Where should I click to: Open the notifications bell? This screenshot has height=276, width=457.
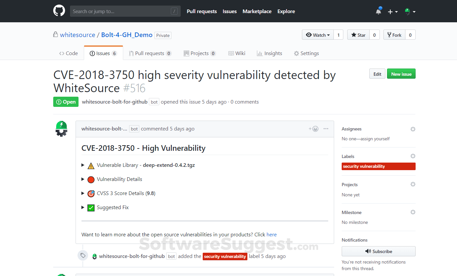pyautogui.click(x=378, y=11)
